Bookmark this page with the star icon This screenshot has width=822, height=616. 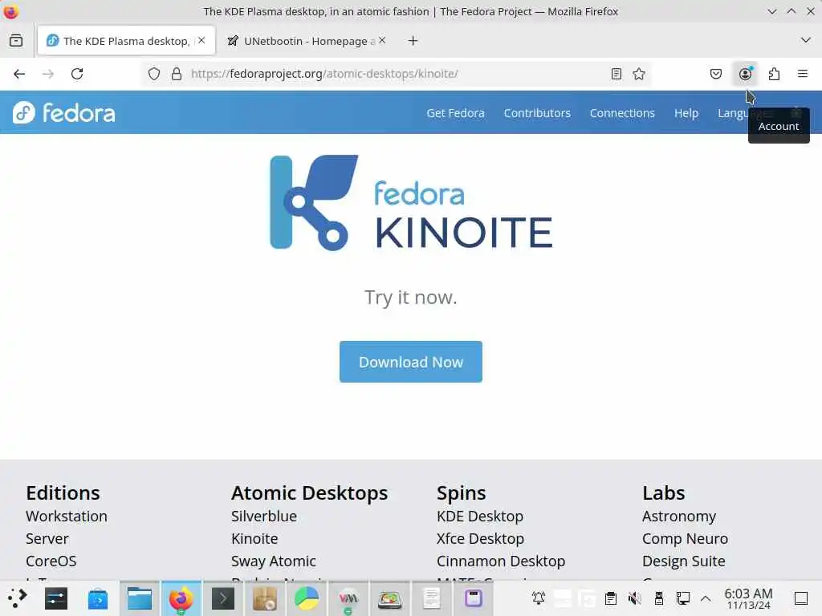coord(639,74)
